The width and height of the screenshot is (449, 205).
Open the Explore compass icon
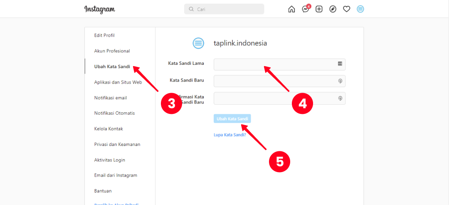[x=333, y=9]
